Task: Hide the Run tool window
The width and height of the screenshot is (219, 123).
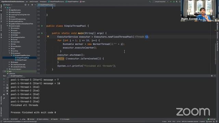Action: [215, 76]
